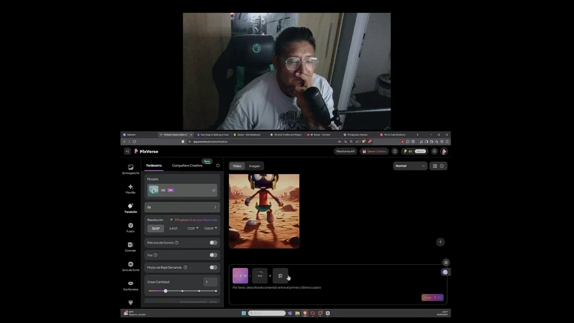Click the Ganar Créditos button
The image size is (574, 323).
pyautogui.click(x=374, y=151)
